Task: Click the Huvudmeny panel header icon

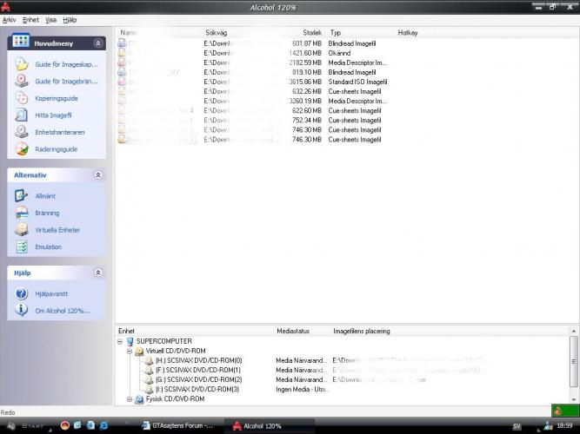Action: [21, 41]
